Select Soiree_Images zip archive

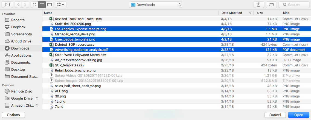click(x=176, y=81)
